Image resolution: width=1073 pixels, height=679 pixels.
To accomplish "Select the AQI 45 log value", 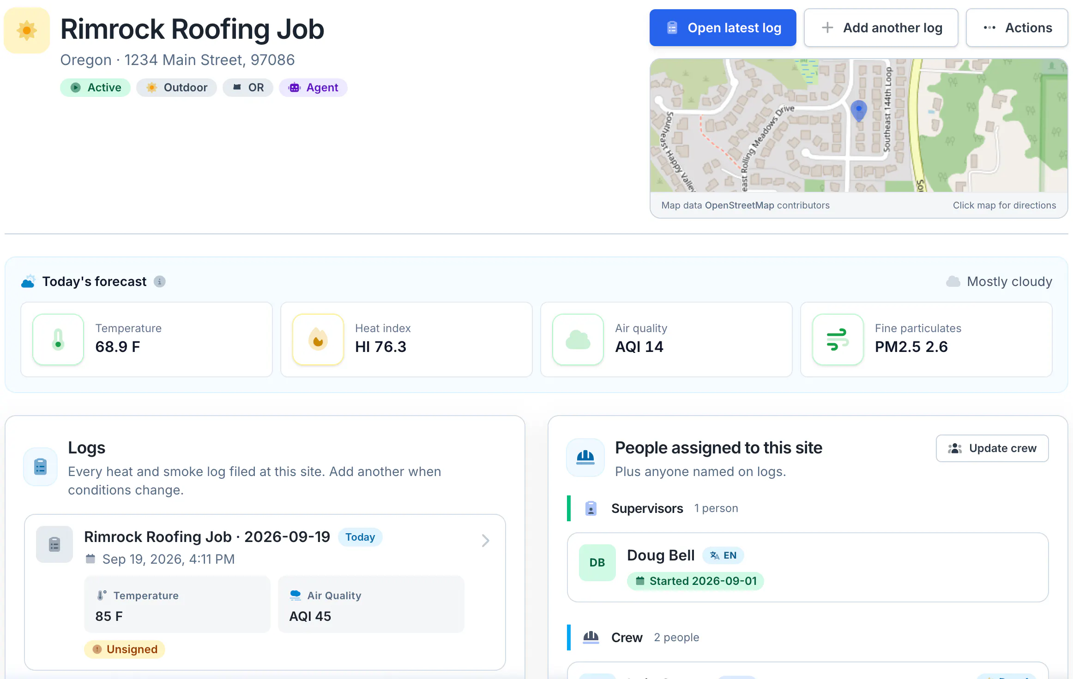I will tap(310, 616).
